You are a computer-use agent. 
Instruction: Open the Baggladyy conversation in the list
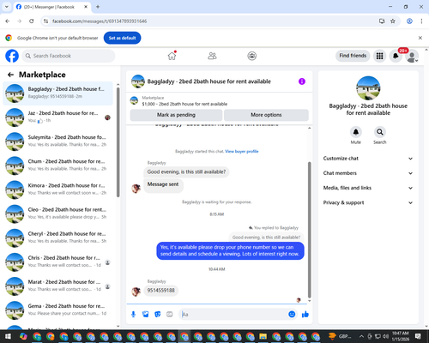coord(57,93)
